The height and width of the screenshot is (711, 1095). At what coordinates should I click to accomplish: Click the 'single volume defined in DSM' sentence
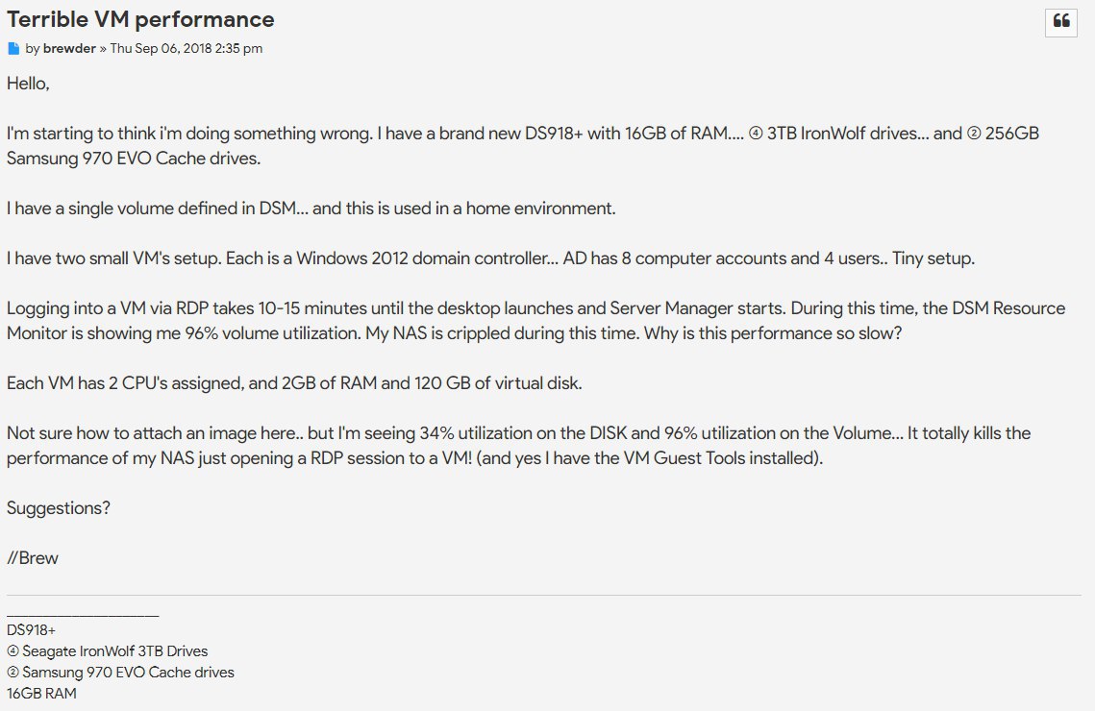(x=311, y=208)
